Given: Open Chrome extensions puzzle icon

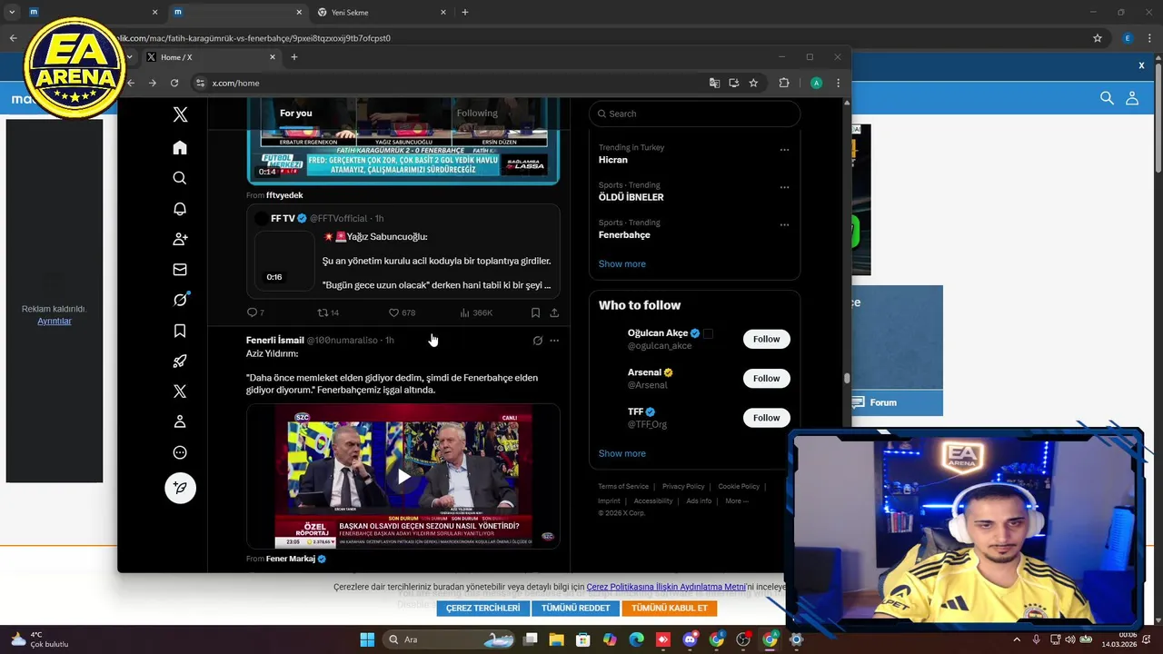Looking at the screenshot, I should coord(784,83).
